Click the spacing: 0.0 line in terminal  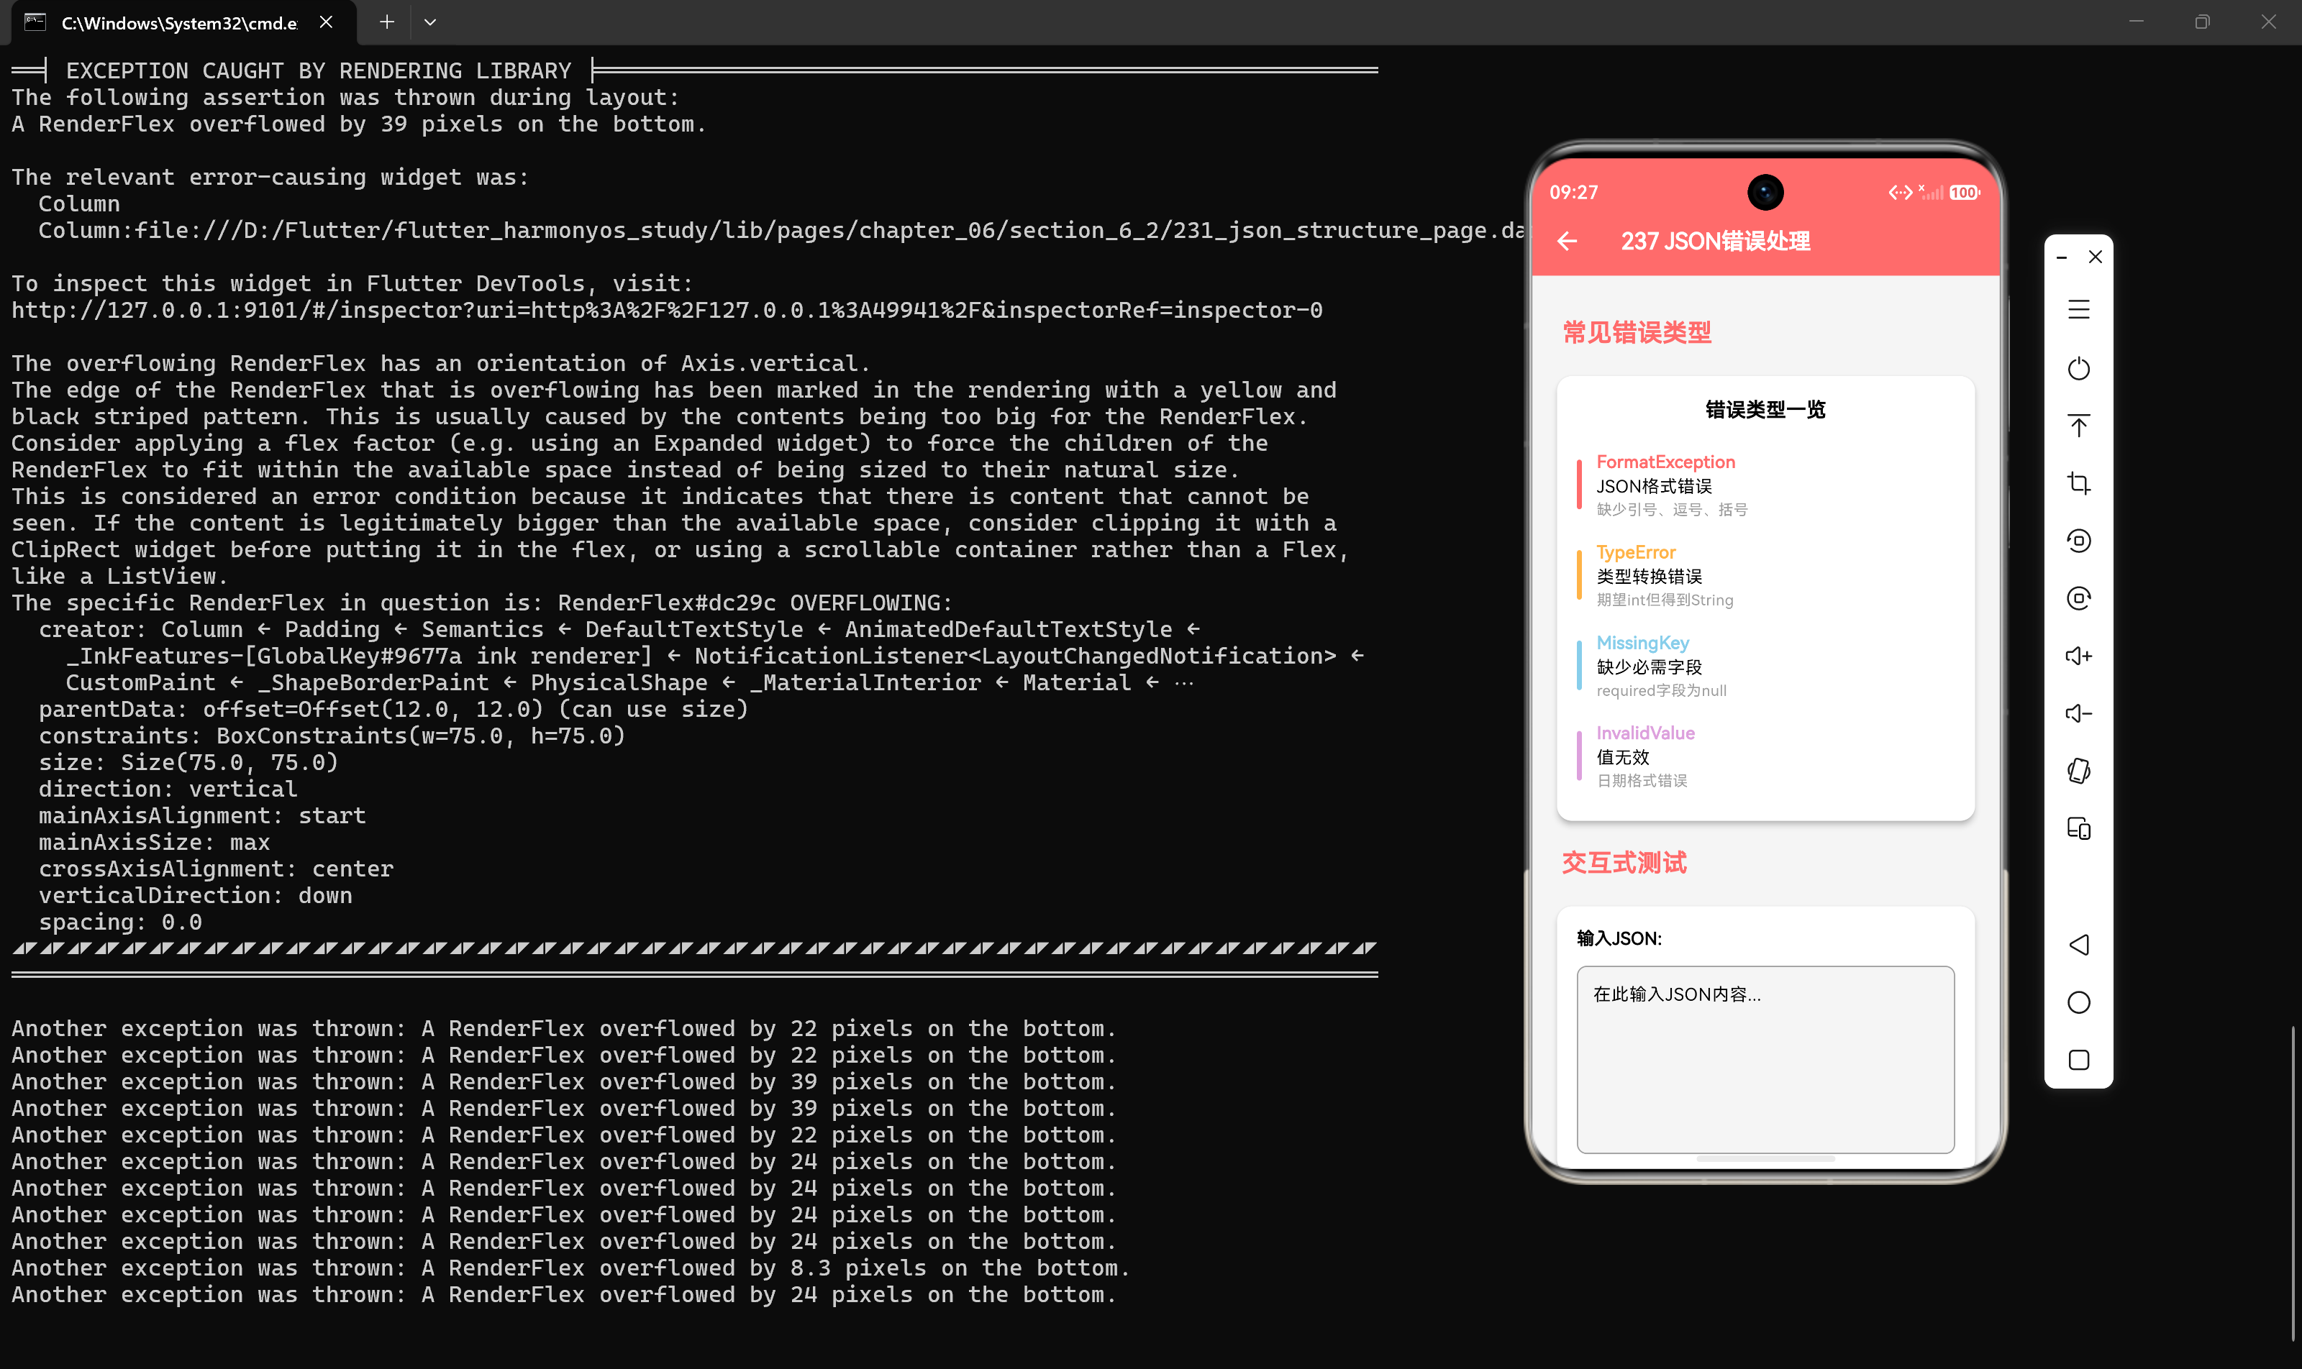pos(120,922)
